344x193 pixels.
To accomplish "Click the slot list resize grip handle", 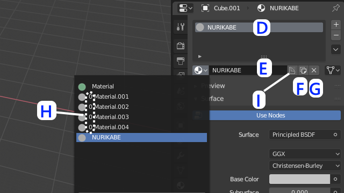I will 264,57.
